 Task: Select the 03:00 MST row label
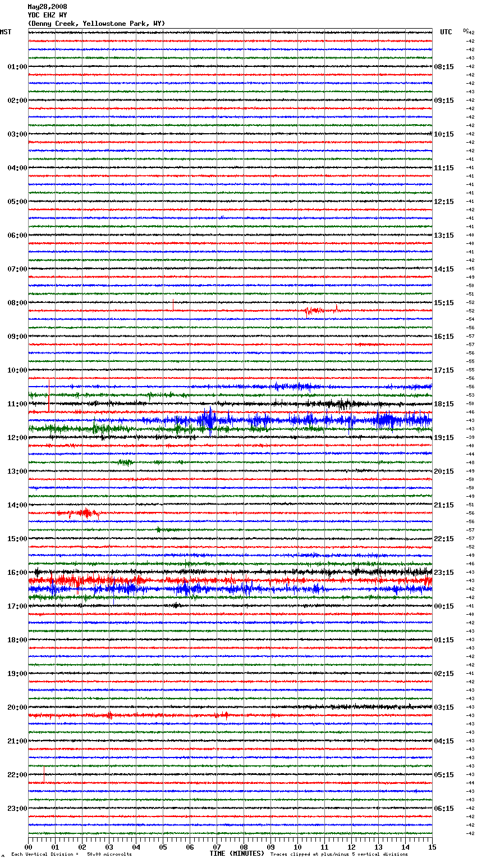coord(17,134)
